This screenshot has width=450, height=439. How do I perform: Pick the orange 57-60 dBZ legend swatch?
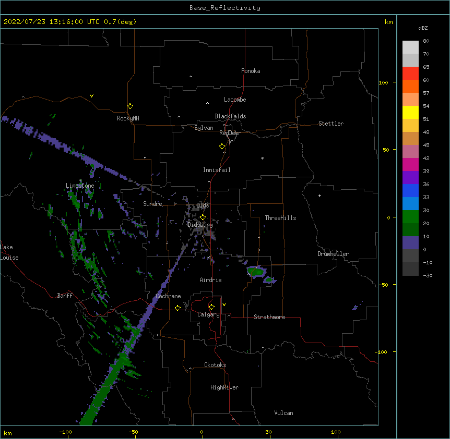click(410, 86)
